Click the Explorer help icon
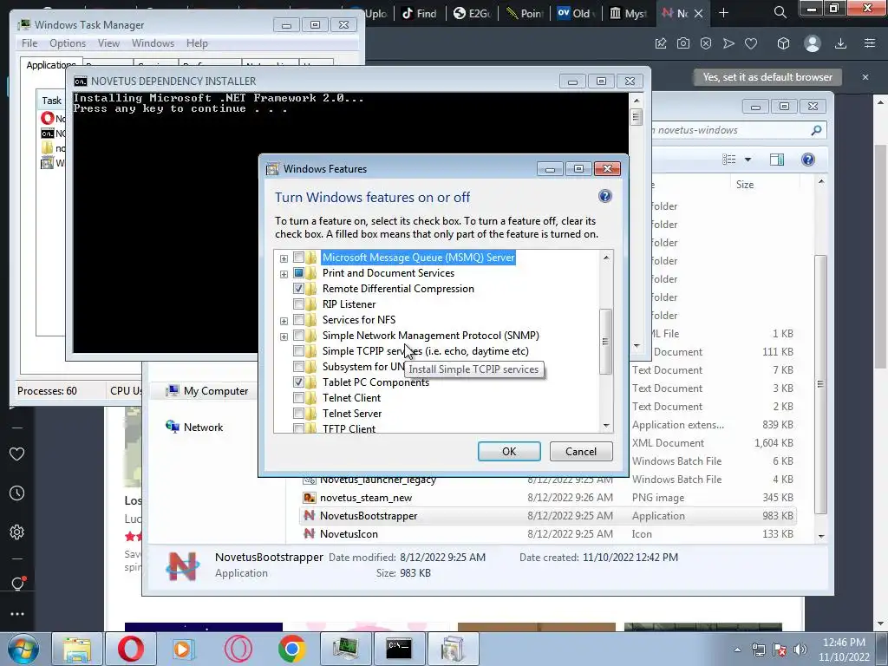Image resolution: width=888 pixels, height=666 pixels. pyautogui.click(x=808, y=160)
